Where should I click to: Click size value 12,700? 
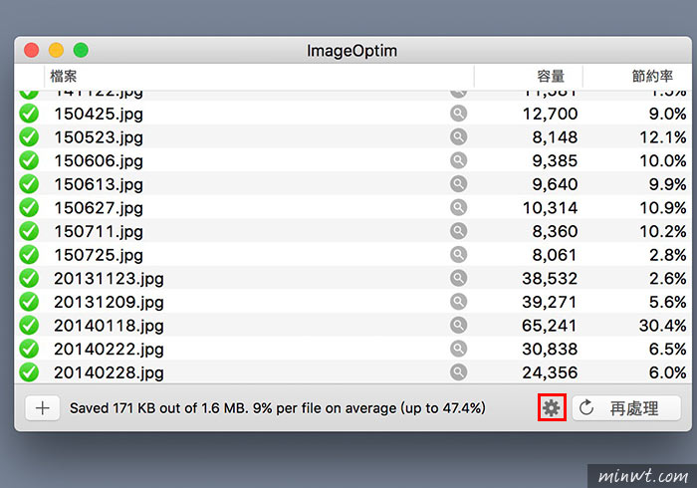click(x=550, y=115)
